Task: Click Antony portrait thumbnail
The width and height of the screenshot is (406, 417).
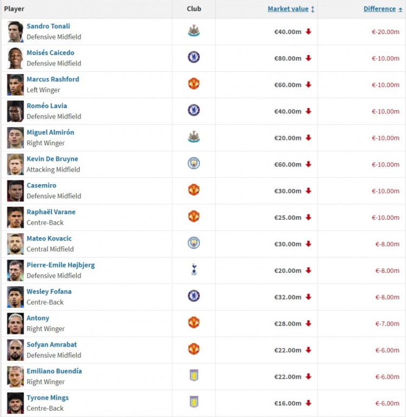Action: pyautogui.click(x=15, y=324)
